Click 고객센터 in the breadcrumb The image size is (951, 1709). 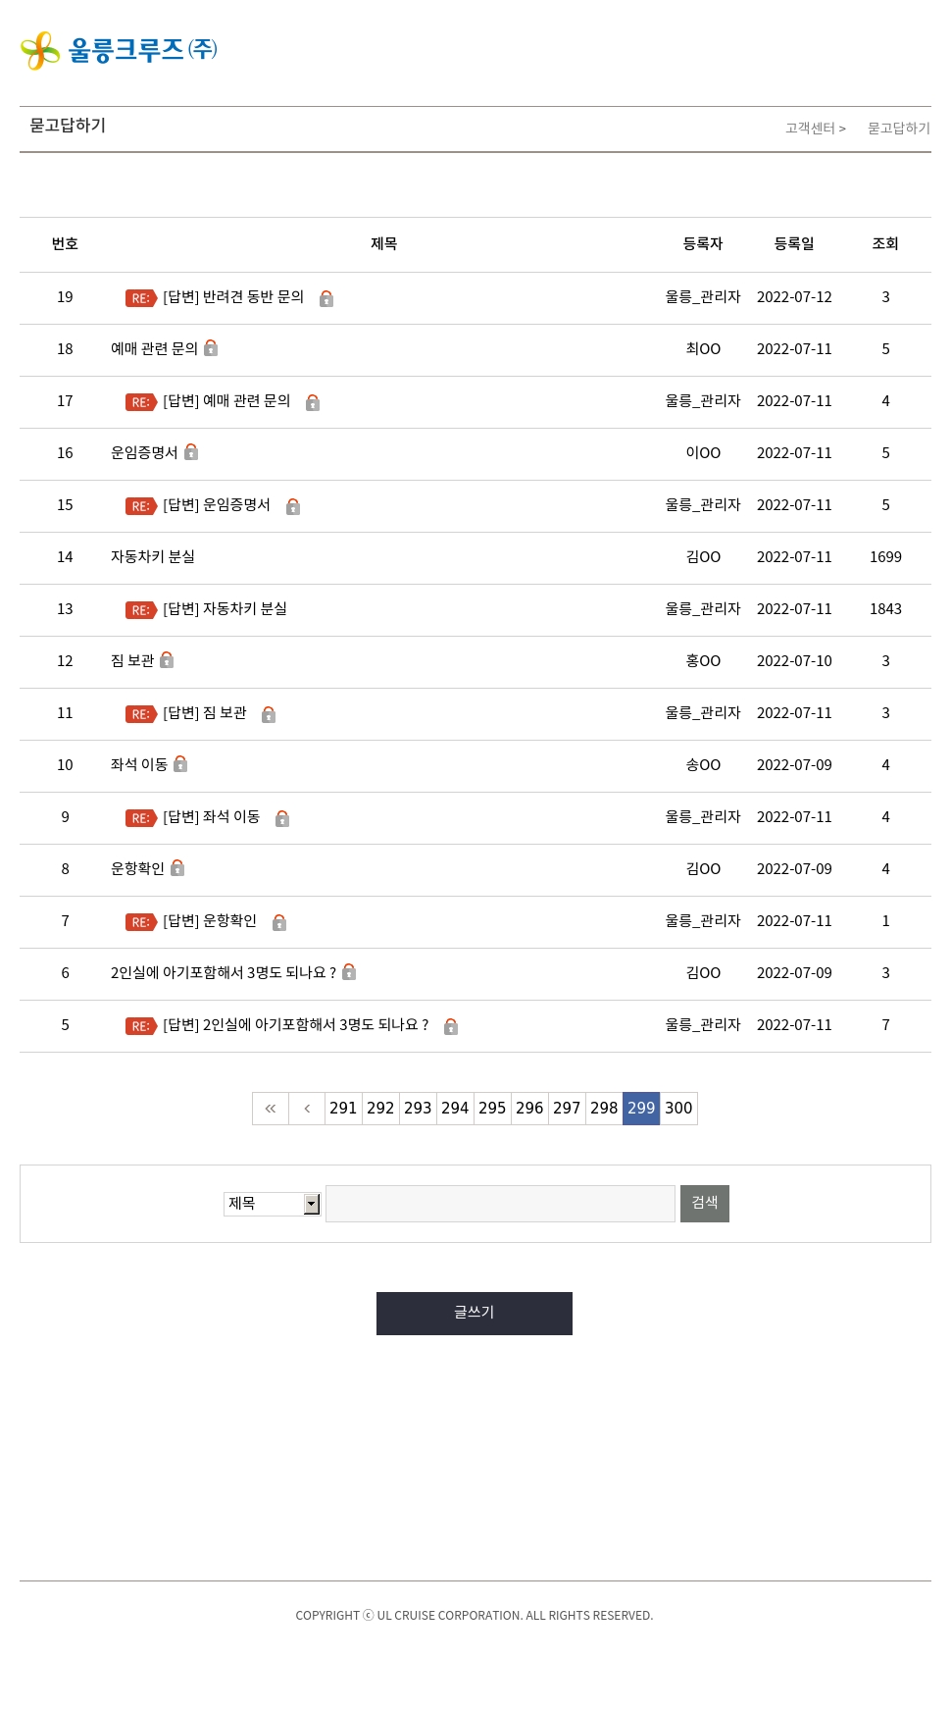[x=810, y=129]
